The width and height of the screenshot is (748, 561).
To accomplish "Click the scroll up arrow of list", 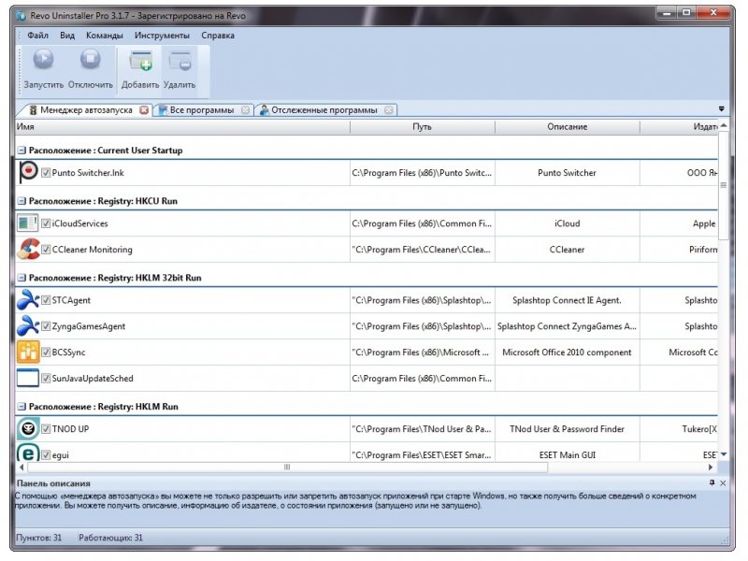I will 724,125.
